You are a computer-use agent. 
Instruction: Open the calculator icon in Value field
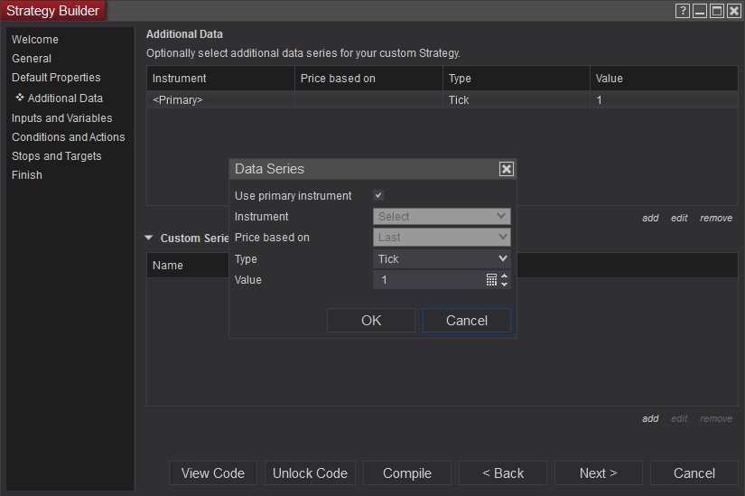point(491,280)
